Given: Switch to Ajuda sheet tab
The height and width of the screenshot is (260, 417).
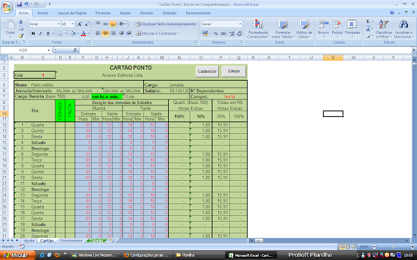Looking at the screenshot, I should click(29, 240).
